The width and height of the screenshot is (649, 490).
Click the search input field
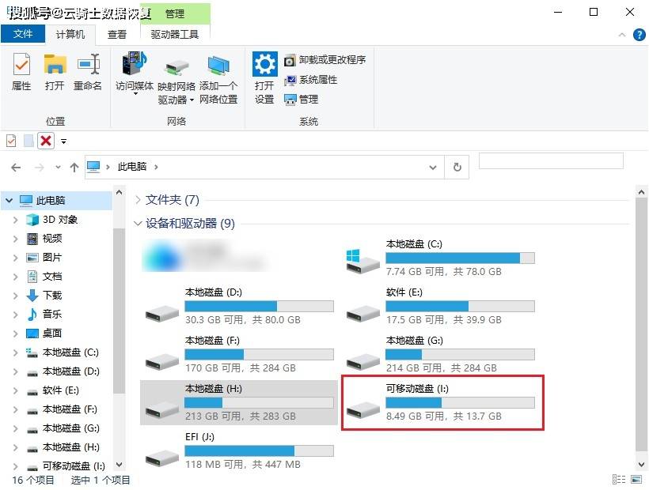pyautogui.click(x=551, y=160)
